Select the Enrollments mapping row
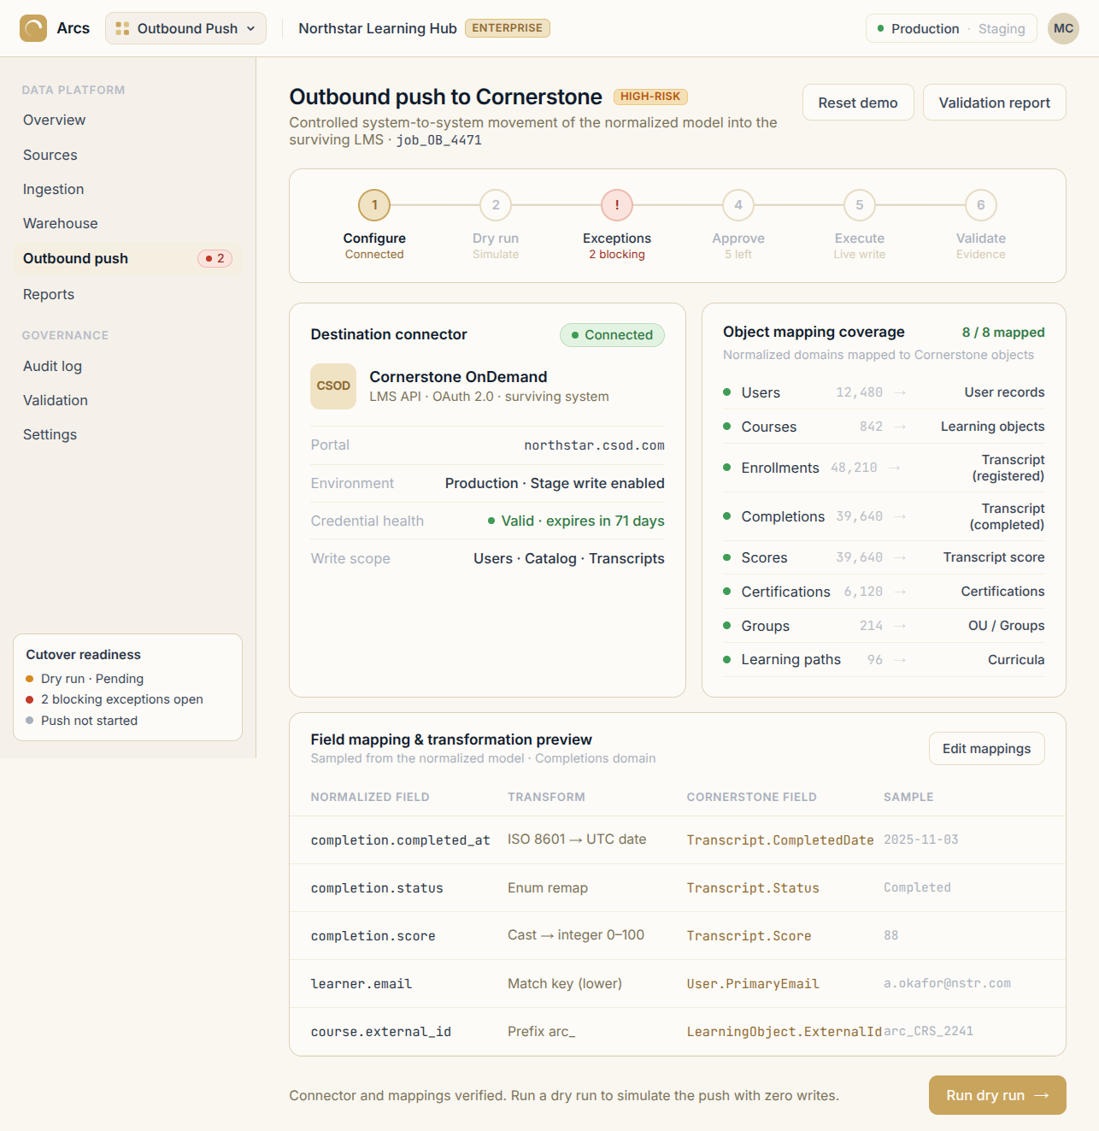The width and height of the screenshot is (1099, 1131). tap(884, 468)
